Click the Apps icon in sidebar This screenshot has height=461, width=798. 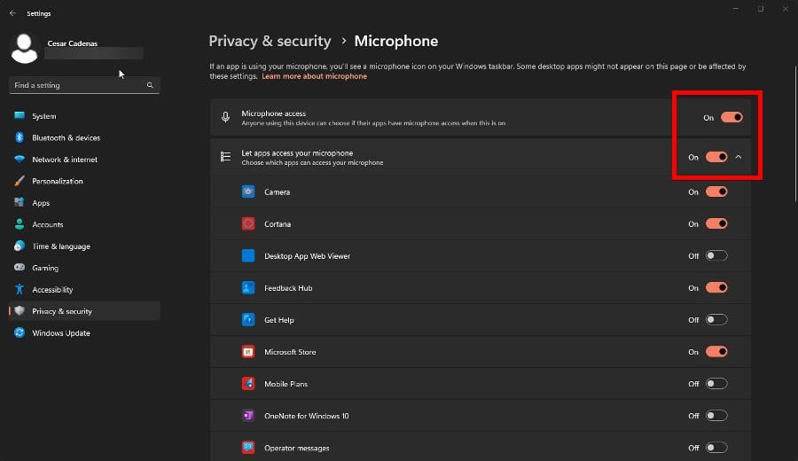coord(20,202)
